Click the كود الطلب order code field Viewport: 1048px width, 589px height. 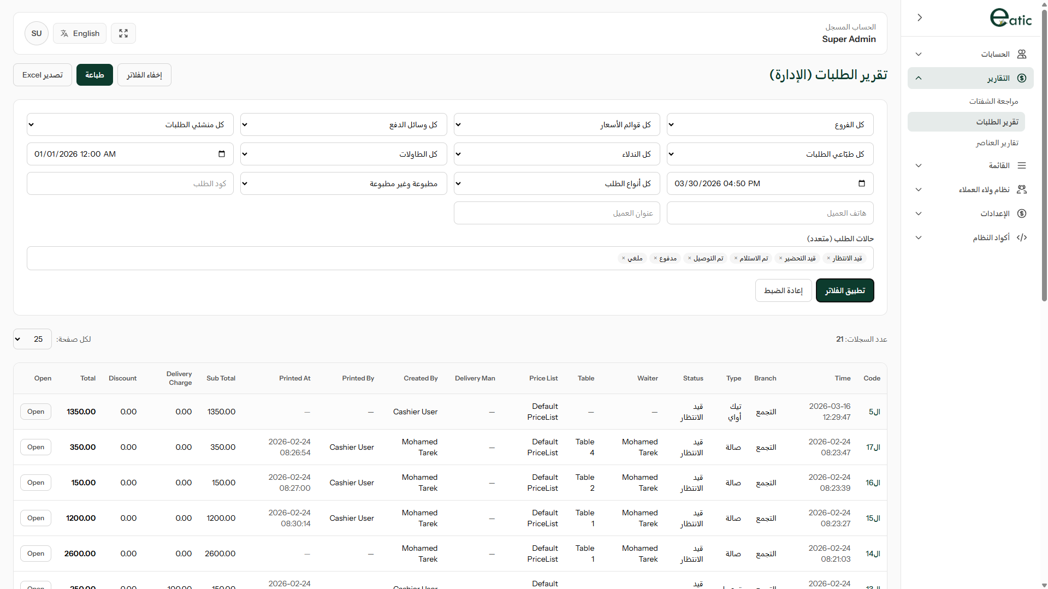[129, 183]
